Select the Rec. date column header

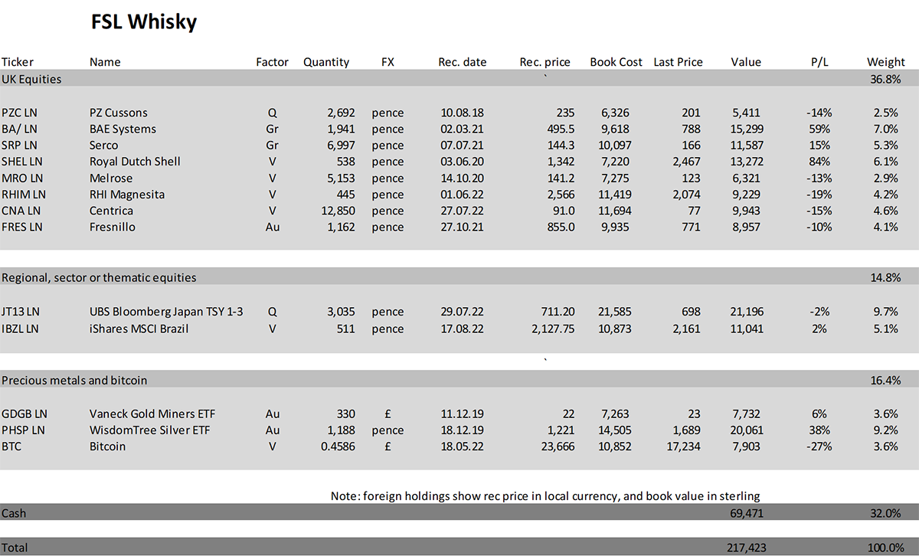pos(462,62)
